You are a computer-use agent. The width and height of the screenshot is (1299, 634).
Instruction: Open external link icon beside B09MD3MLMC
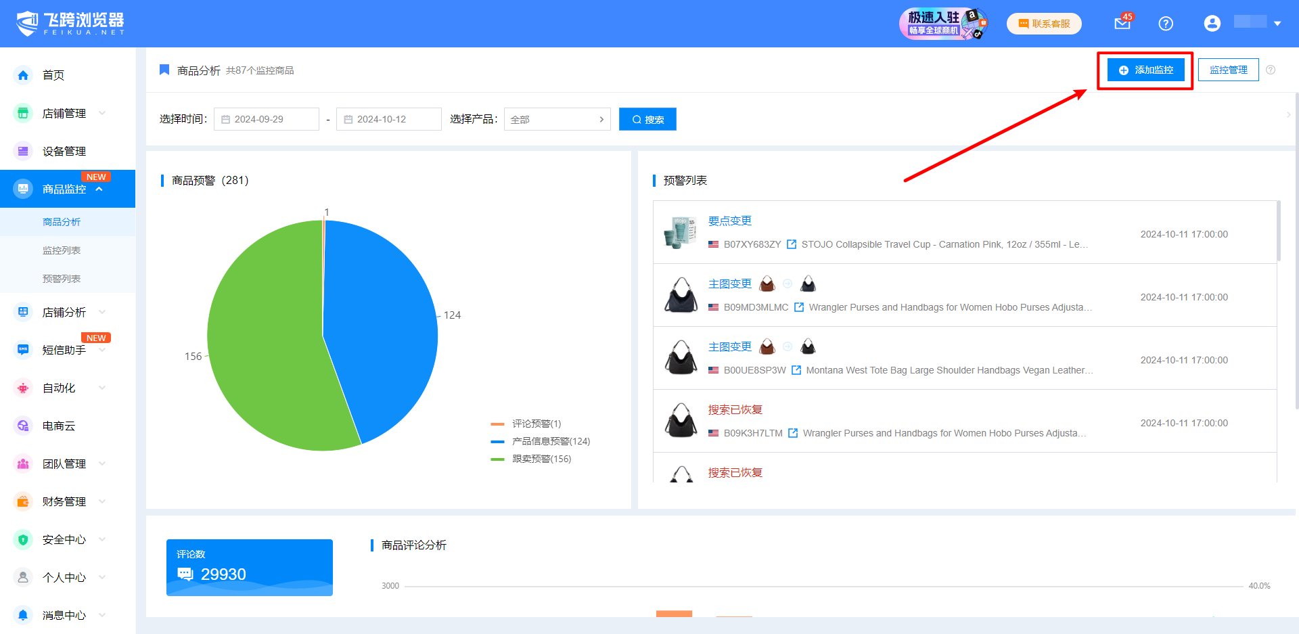pyautogui.click(x=799, y=307)
